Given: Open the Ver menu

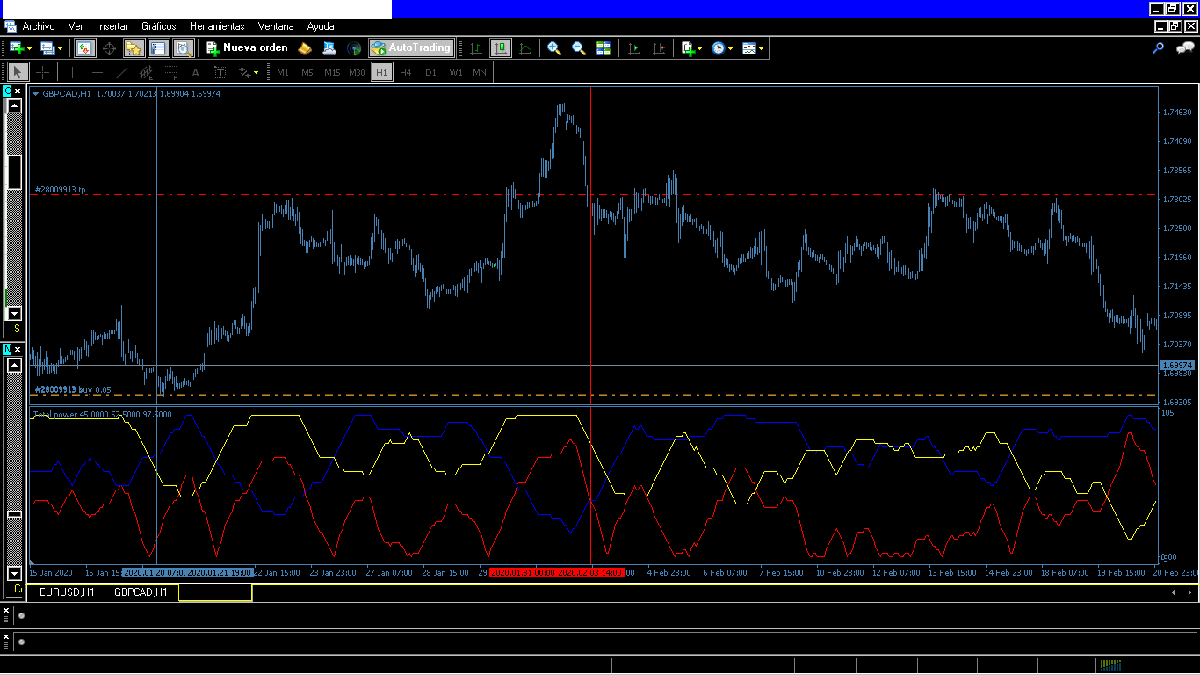Looking at the screenshot, I should [76, 26].
